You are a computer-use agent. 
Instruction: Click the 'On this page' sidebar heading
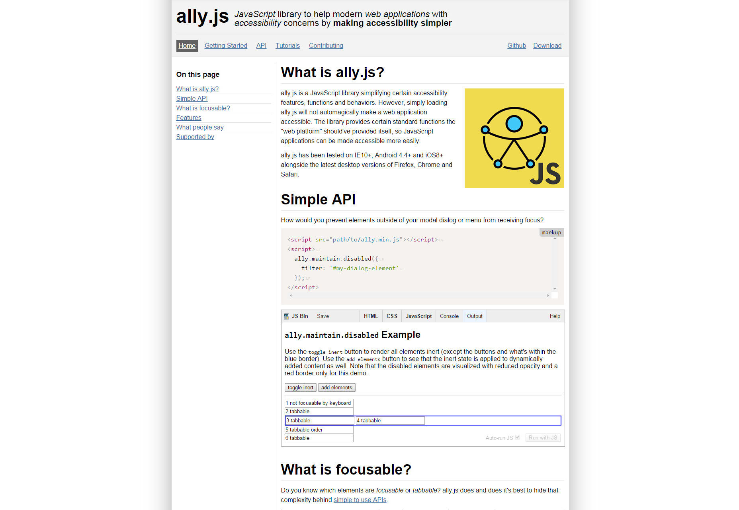198,75
